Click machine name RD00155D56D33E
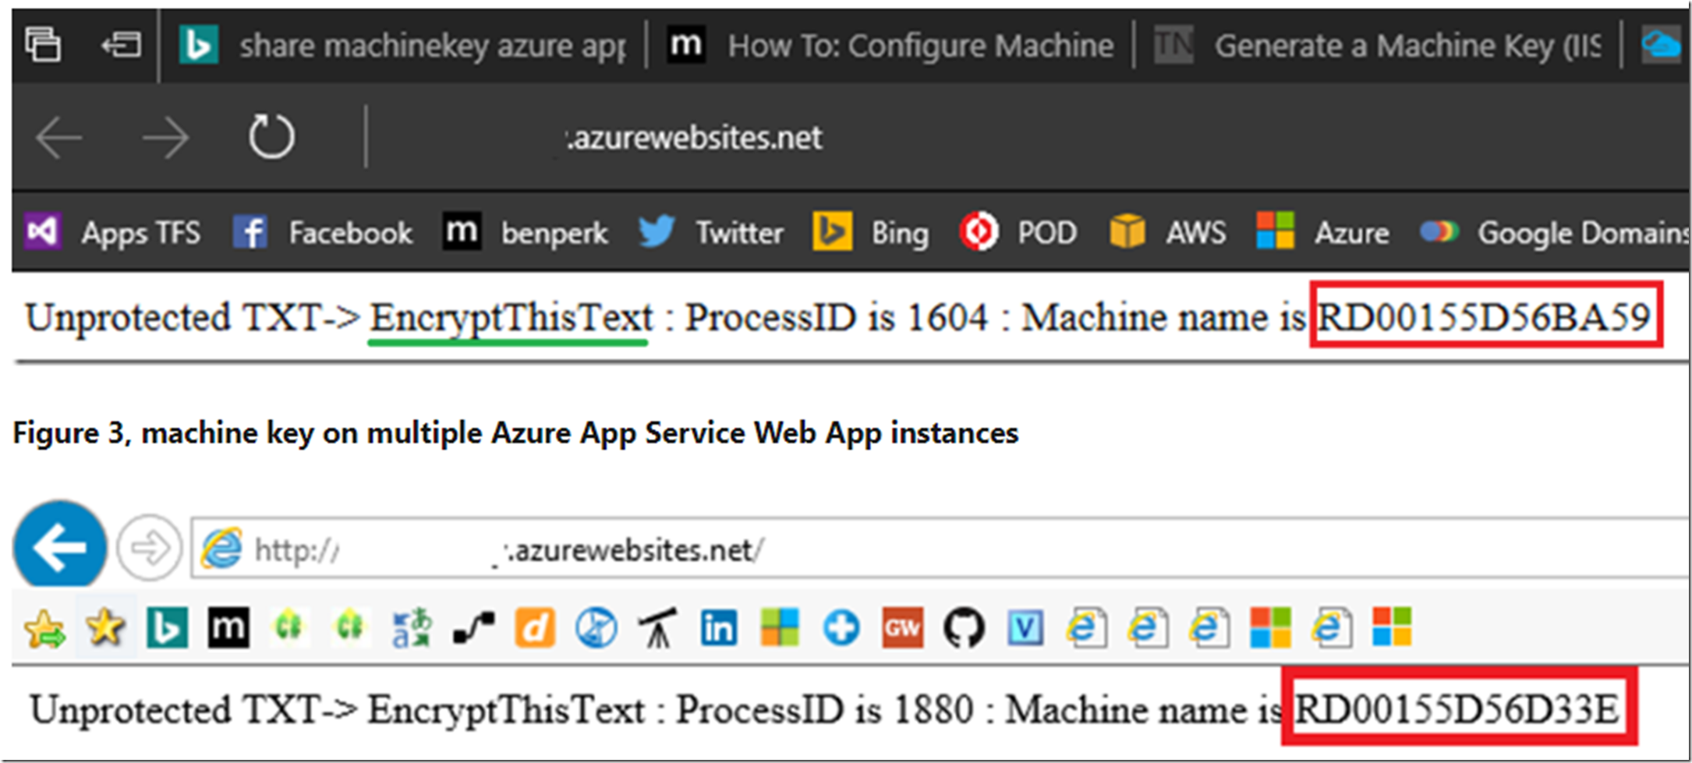The height and width of the screenshot is (763, 1692). 1457,709
